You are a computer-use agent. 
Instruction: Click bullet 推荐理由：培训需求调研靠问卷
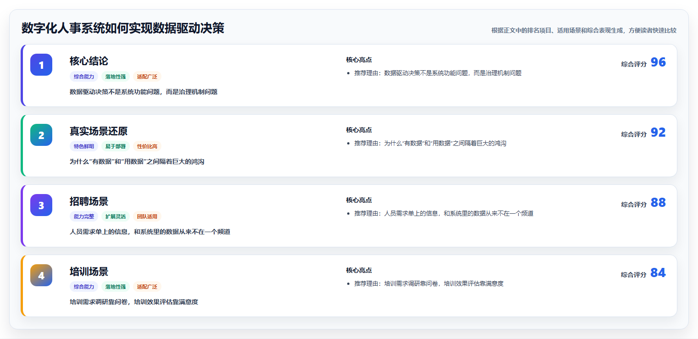click(x=429, y=283)
